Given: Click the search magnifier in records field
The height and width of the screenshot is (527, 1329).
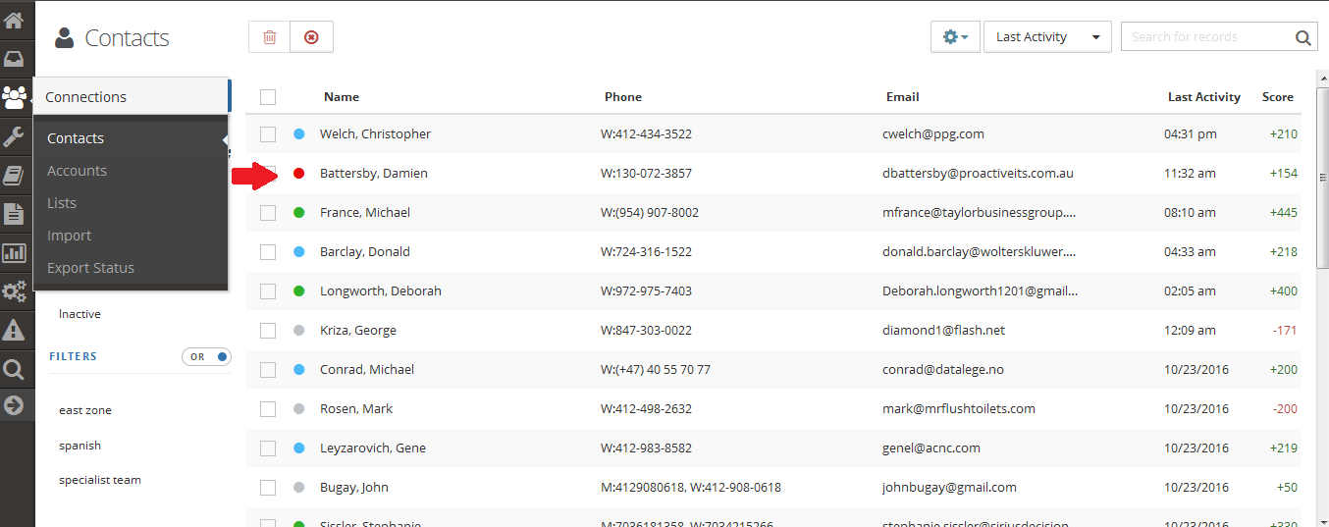Looking at the screenshot, I should 1302,37.
